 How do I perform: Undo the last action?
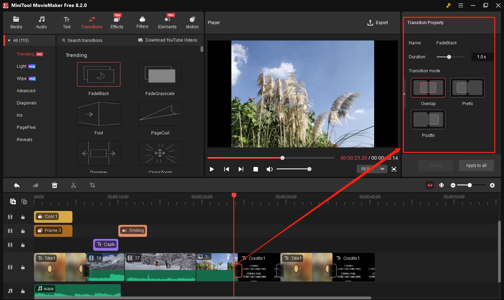click(x=16, y=185)
